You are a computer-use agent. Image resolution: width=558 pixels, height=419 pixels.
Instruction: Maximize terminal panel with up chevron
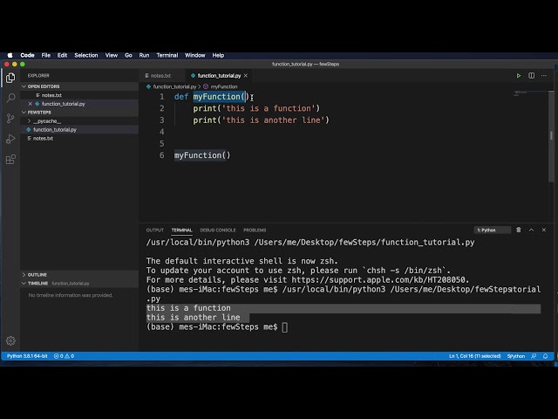(531, 230)
